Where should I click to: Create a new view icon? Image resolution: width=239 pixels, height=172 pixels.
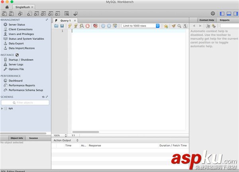pyautogui.click(x=43, y=14)
